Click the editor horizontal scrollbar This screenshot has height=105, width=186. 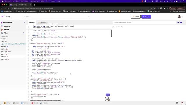[45, 100]
